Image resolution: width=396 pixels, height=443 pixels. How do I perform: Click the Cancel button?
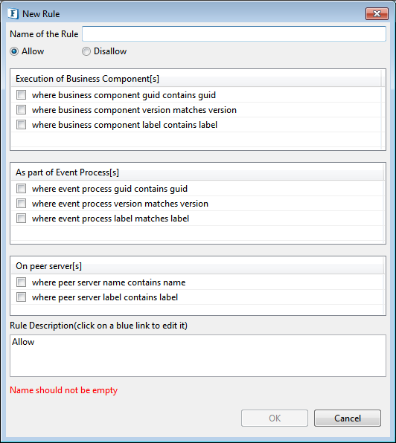(x=348, y=418)
